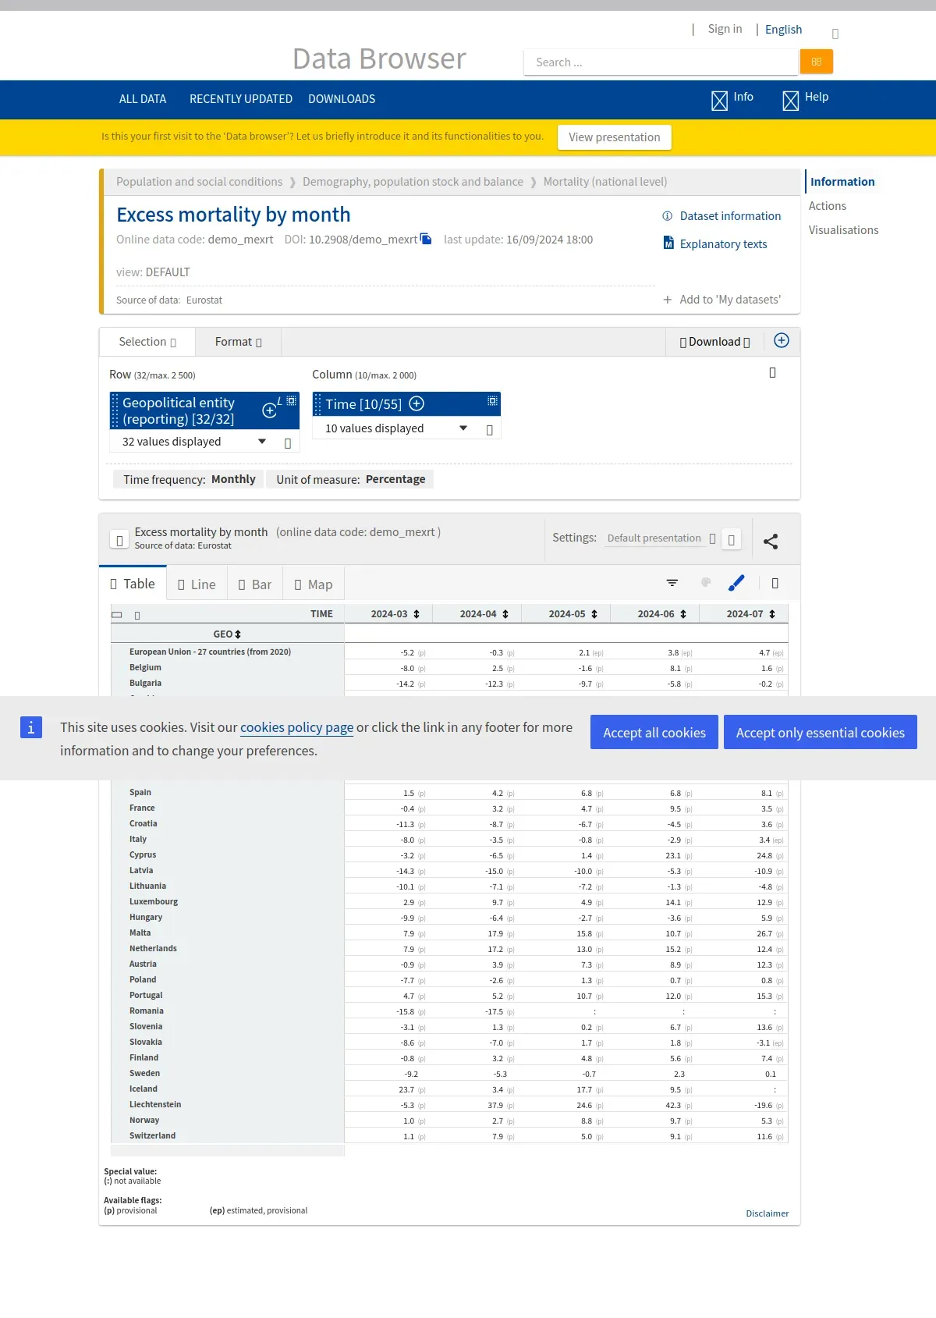Viewport: 936px width, 1318px height.
Task: Select the Liechtenstein row label
Action: coord(155,1104)
